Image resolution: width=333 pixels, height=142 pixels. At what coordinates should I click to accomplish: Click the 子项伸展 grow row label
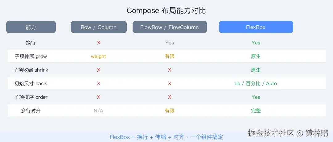pos(31,56)
